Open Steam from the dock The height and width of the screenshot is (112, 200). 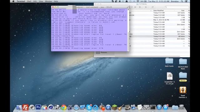[x=127, y=107]
